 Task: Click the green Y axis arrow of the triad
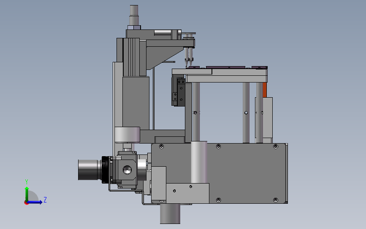(27, 194)
